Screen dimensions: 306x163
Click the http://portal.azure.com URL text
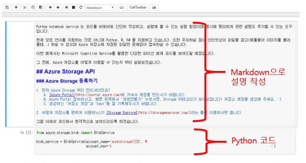[x=98, y=95]
